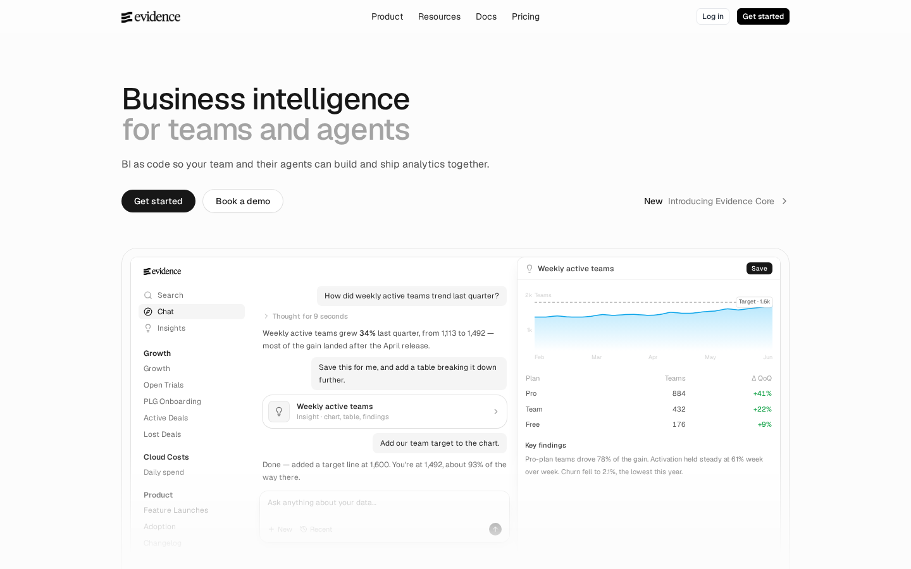Image resolution: width=911 pixels, height=569 pixels.
Task: Click the Teams column header in the table
Action: pos(675,378)
